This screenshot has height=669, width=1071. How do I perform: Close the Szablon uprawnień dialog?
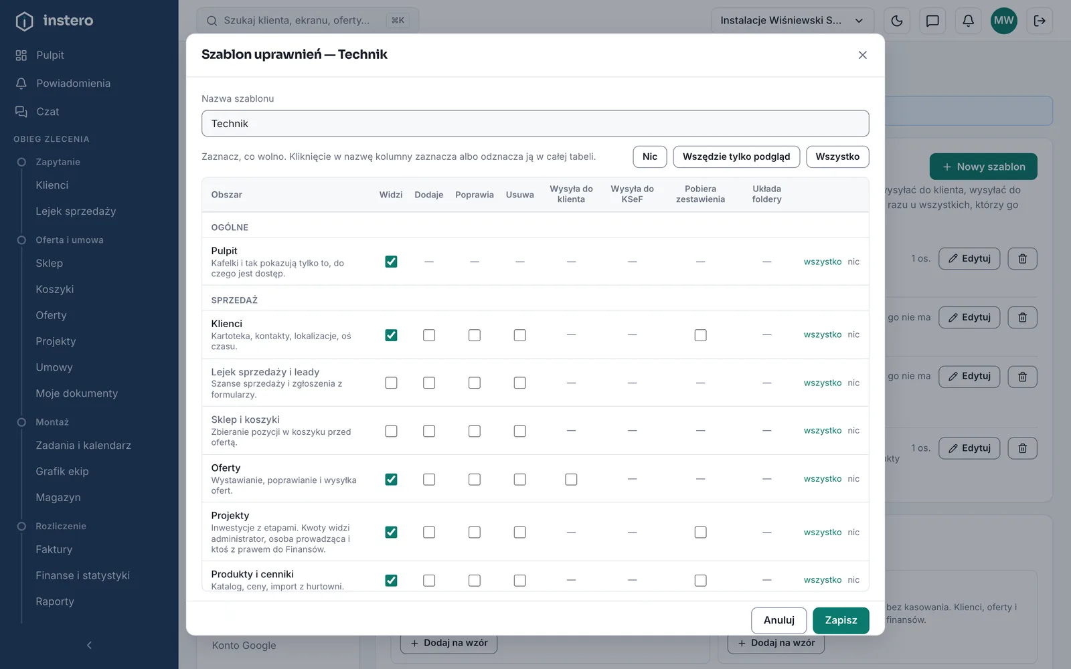[x=862, y=55]
